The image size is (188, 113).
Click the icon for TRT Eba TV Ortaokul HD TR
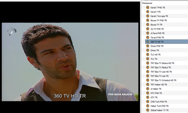(x=147, y=80)
